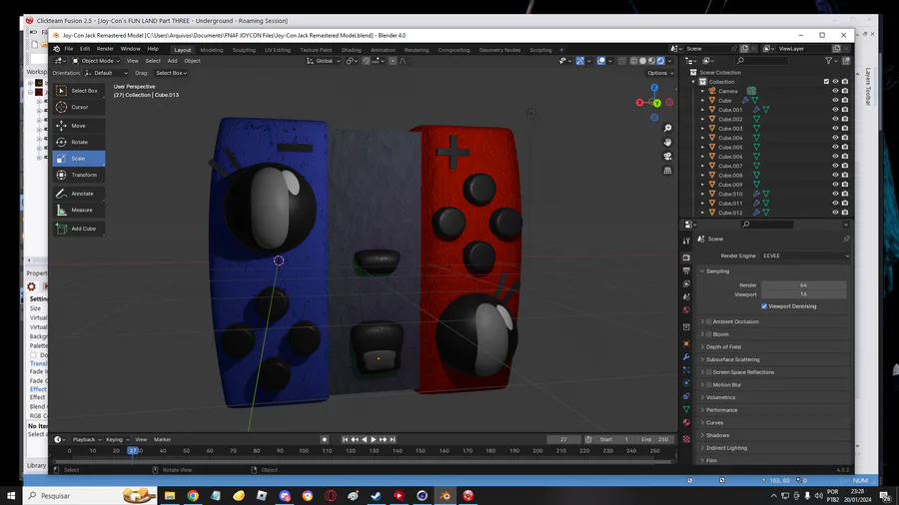
Task: Expand Cube.005 in the outliner
Action: click(x=703, y=147)
